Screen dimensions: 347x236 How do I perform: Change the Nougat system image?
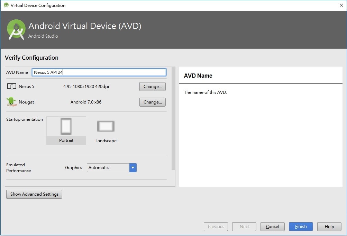point(153,102)
